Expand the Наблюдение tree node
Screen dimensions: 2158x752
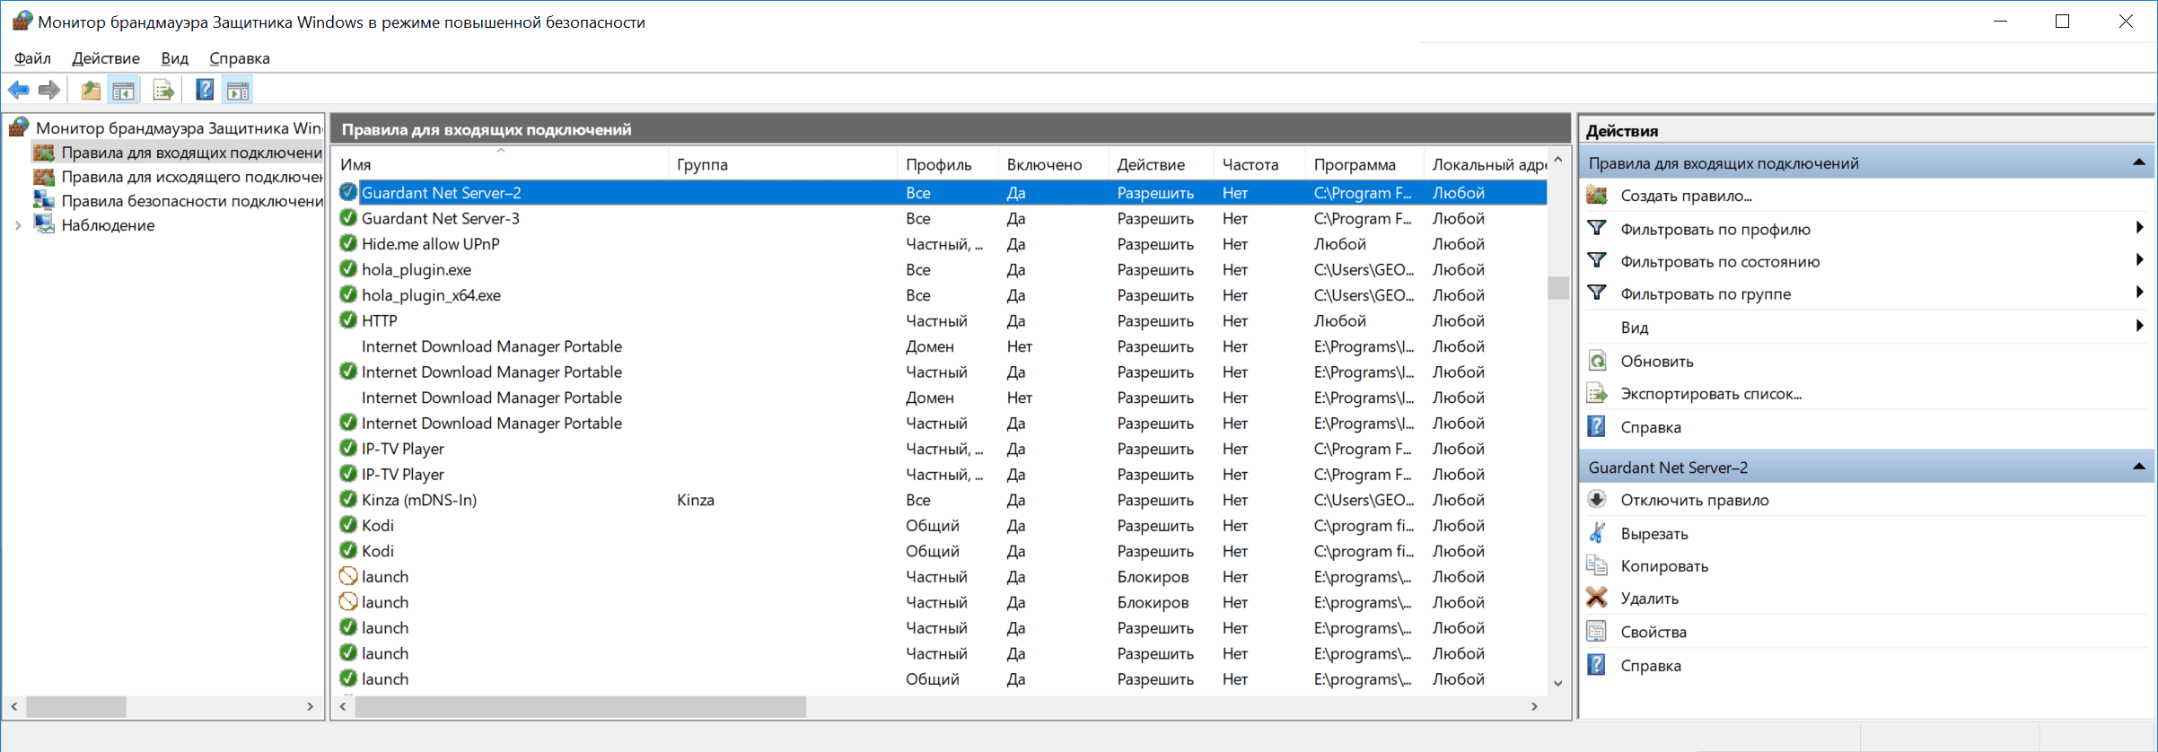pos(18,225)
